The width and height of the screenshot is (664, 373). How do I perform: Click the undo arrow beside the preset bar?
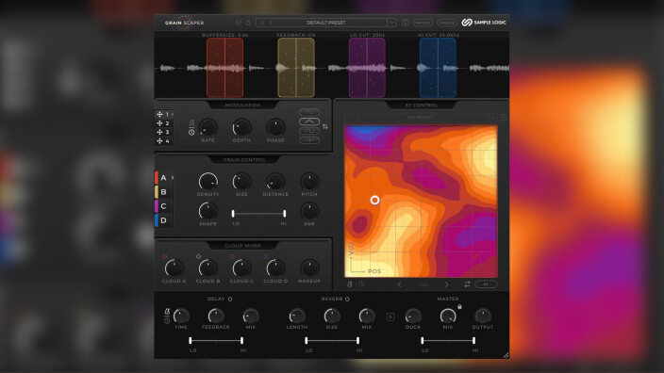pos(248,23)
